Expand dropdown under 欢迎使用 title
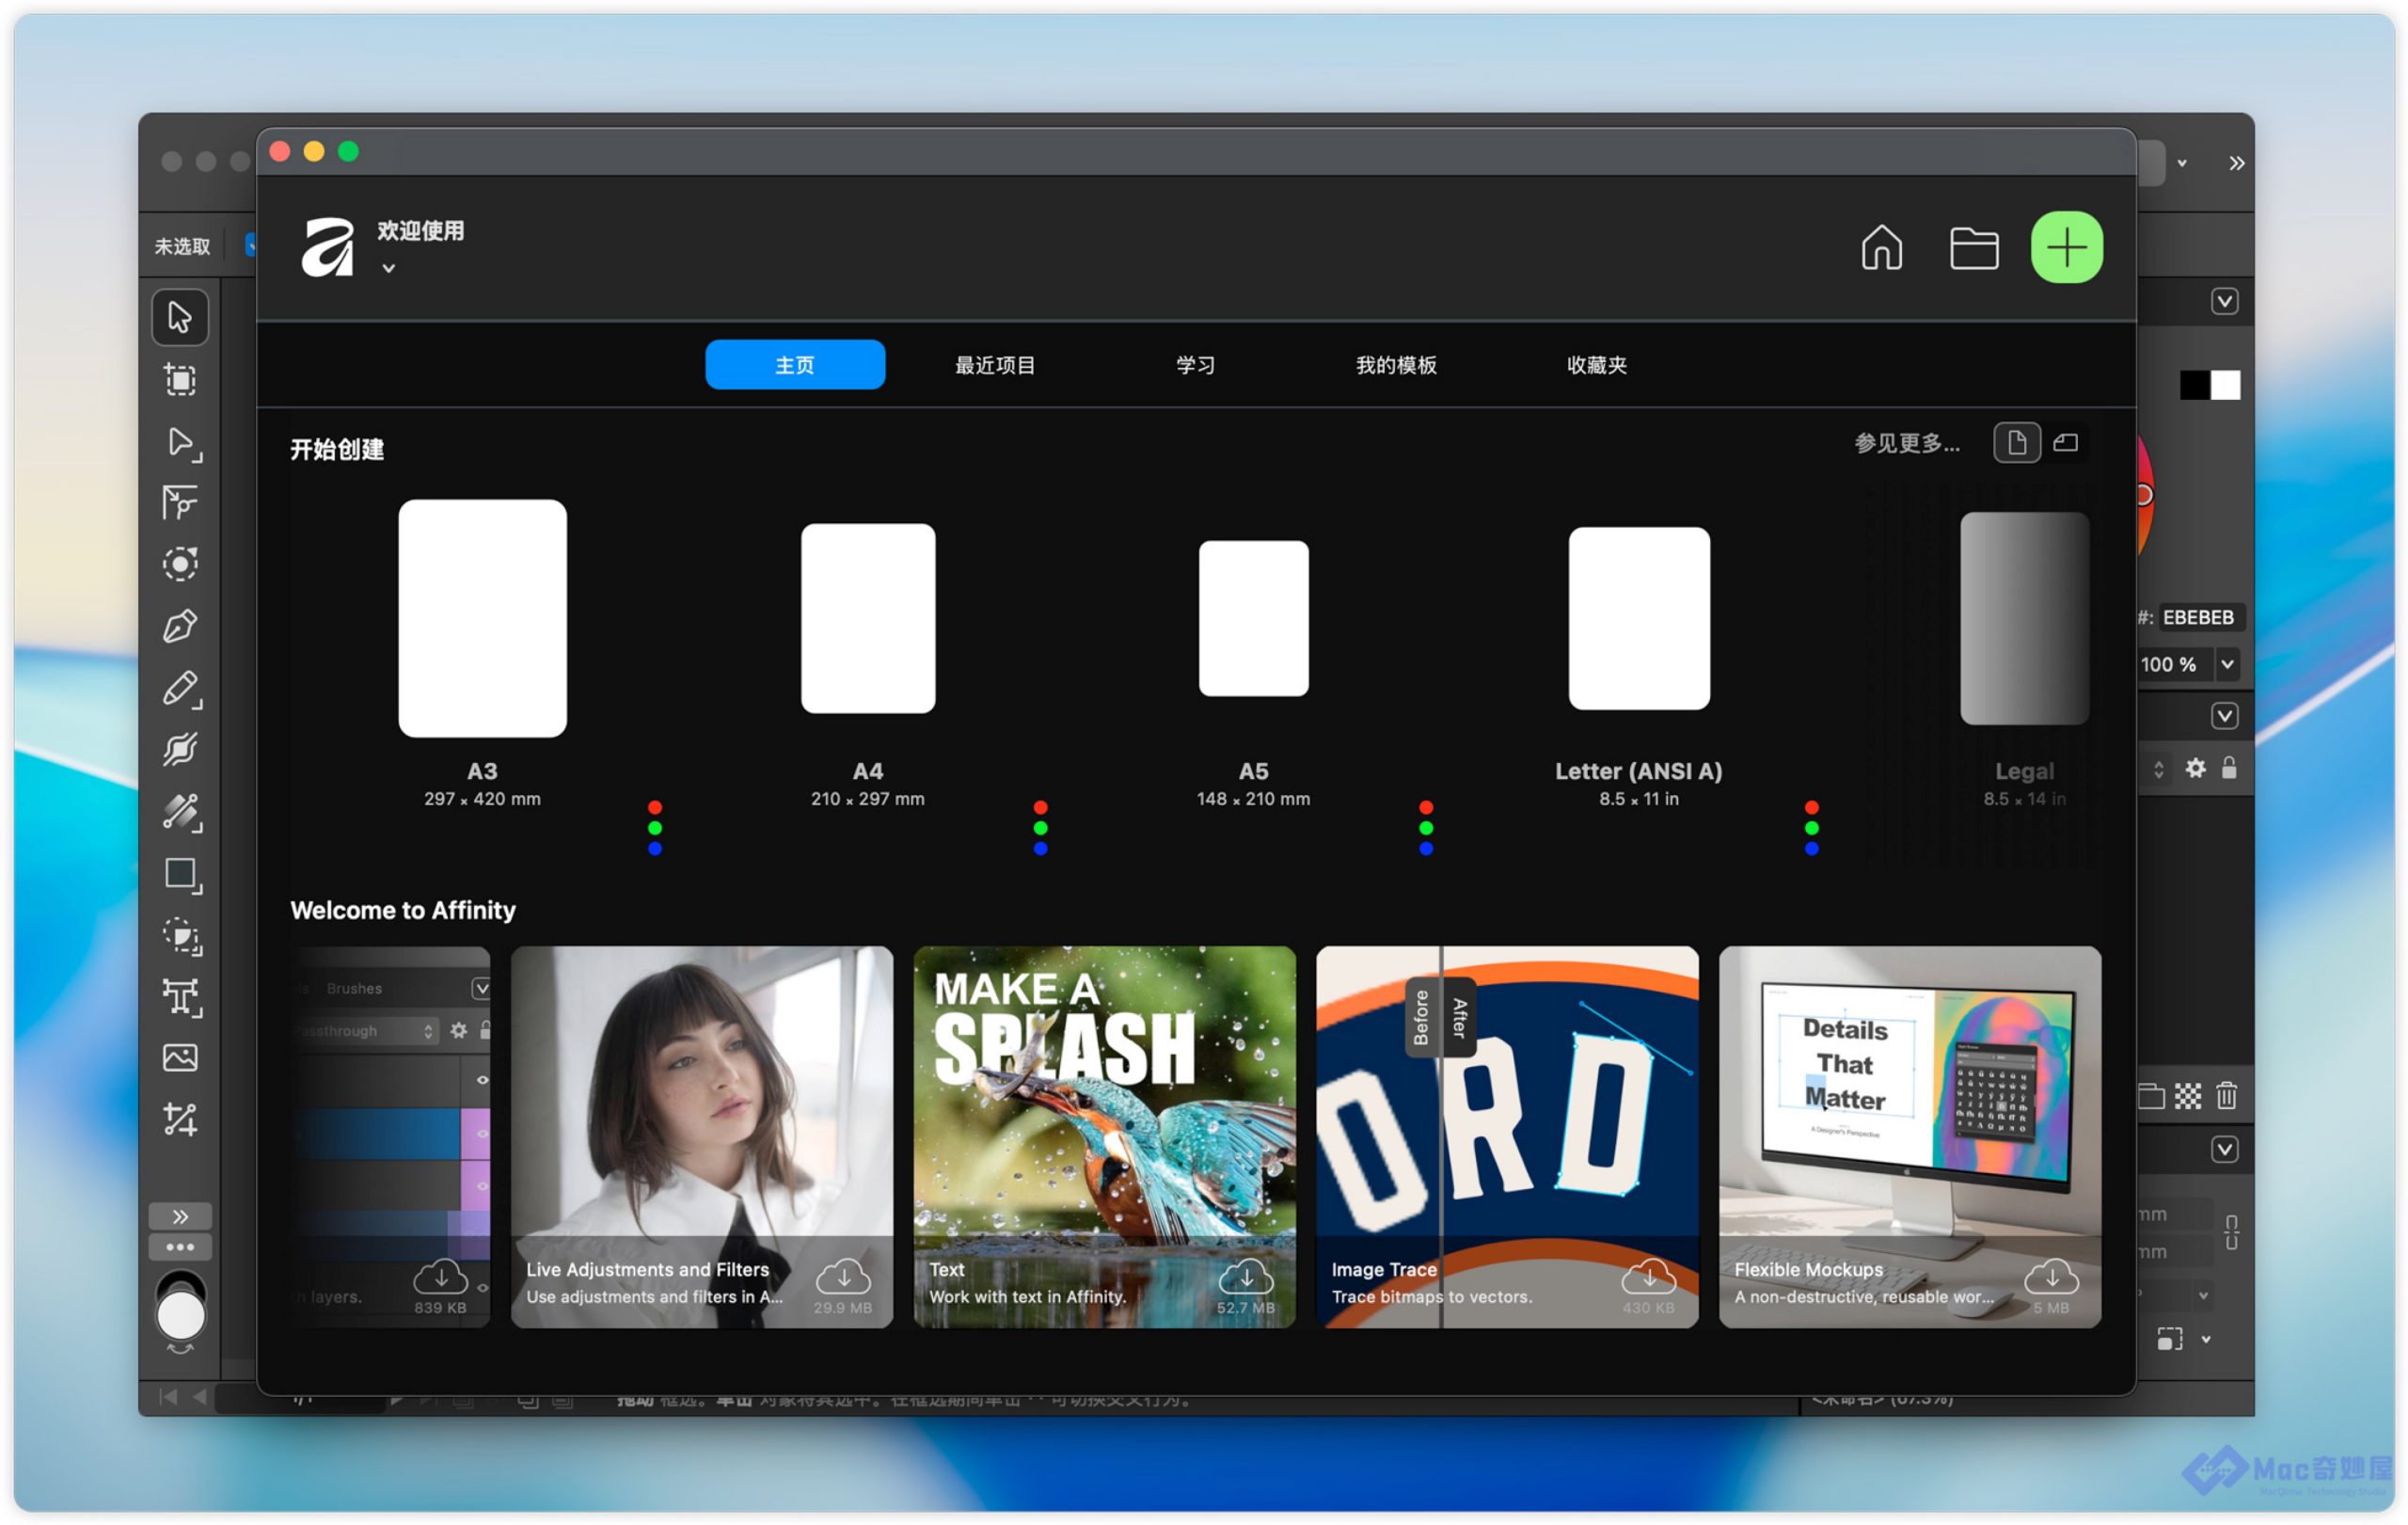The height and width of the screenshot is (1525, 2408). click(x=388, y=268)
